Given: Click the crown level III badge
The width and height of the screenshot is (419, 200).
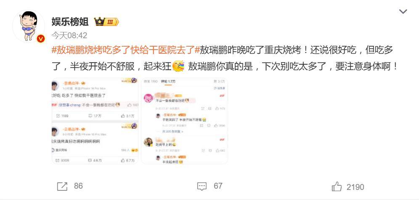Looking at the screenshot, I should pos(106,21).
